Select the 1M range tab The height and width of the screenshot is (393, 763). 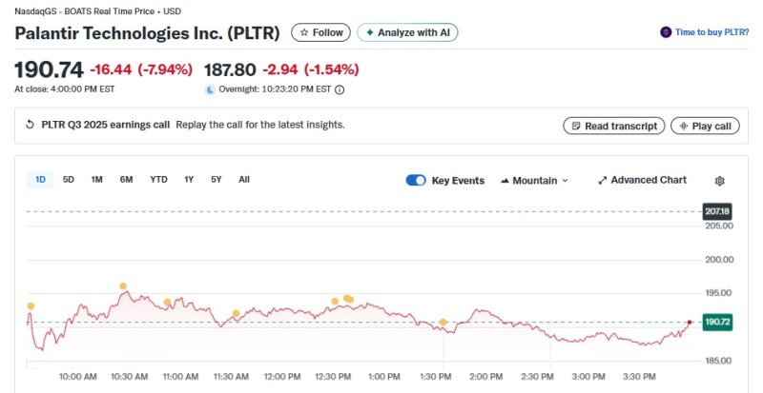[x=97, y=180]
